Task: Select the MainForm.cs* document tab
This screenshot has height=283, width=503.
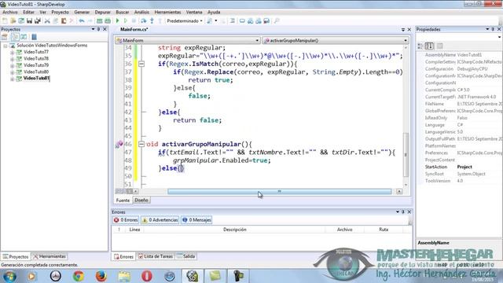Action: [134, 29]
